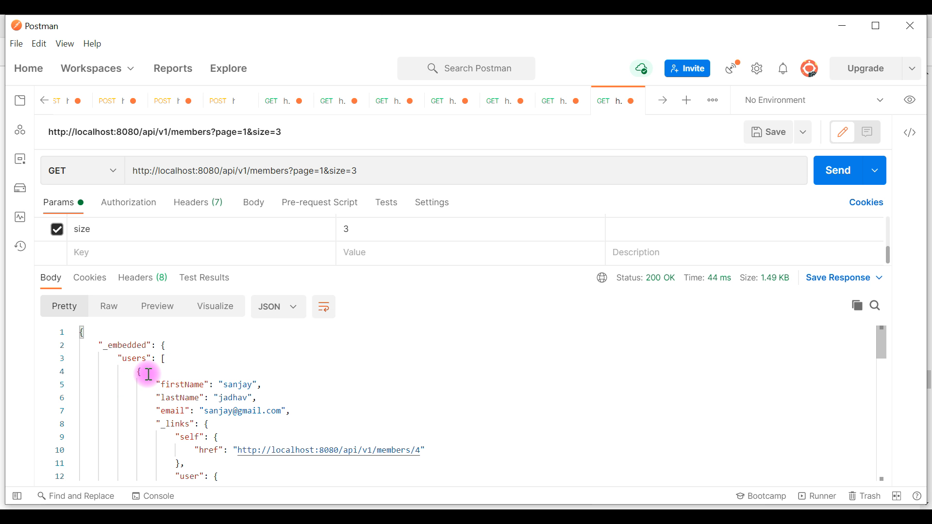
Task: Toggle line wrap in response viewer
Action: (323, 307)
